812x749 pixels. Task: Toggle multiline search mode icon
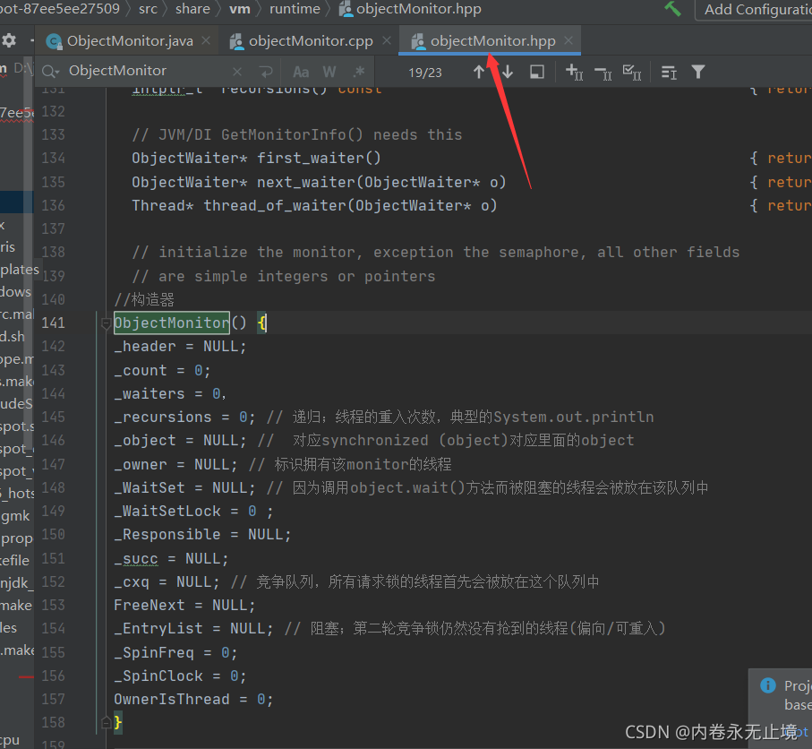pyautogui.click(x=669, y=72)
